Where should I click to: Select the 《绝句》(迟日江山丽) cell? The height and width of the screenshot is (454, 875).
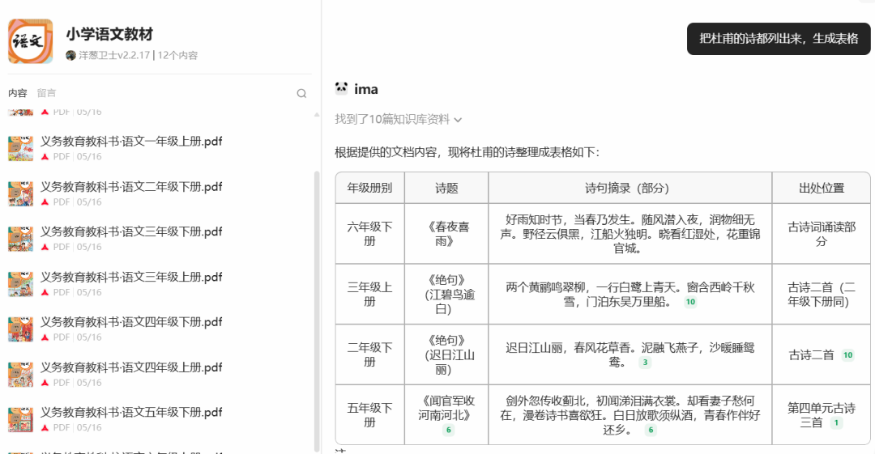[x=446, y=354]
